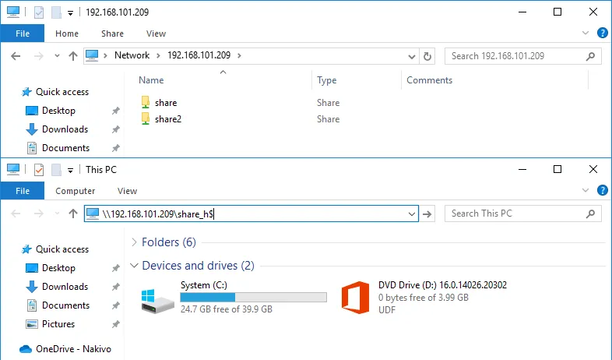Click the DVD Drive (D:) Office icon
This screenshot has height=360, width=612.
(355, 297)
